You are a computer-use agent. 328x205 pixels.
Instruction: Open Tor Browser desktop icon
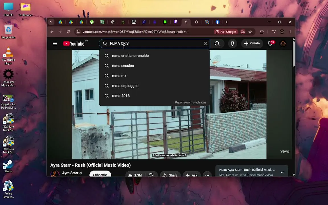coord(26,10)
